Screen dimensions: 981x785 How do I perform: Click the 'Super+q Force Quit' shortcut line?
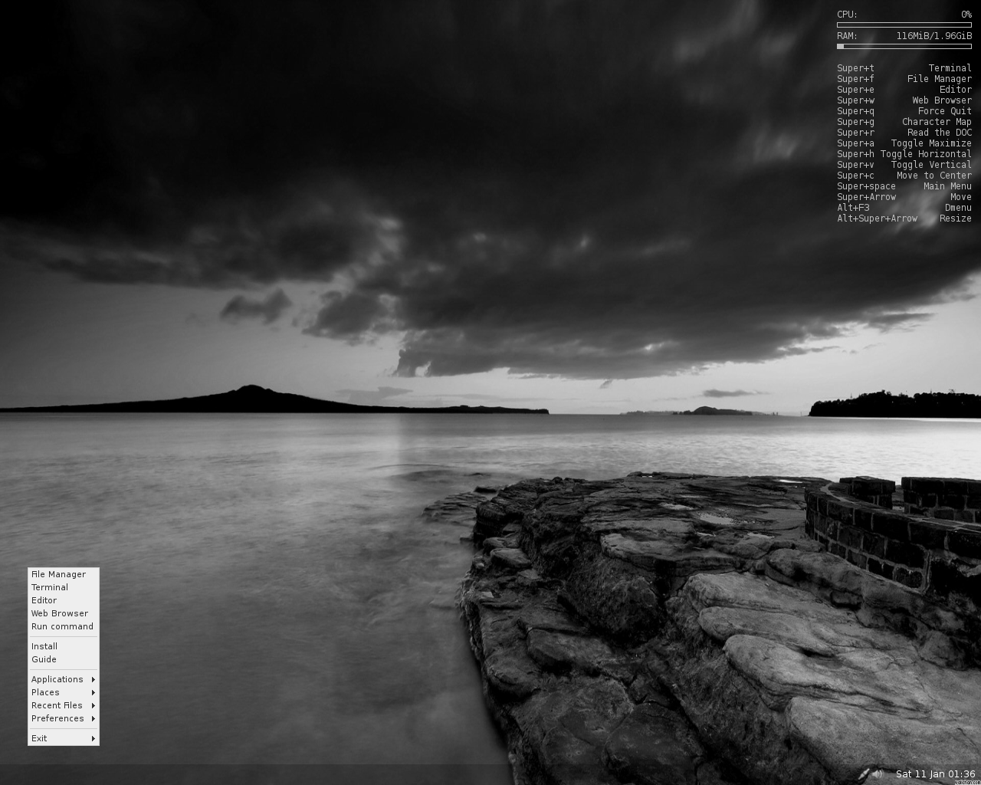pyautogui.click(x=904, y=111)
